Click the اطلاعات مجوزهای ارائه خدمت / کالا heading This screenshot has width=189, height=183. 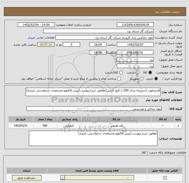[164, 152]
